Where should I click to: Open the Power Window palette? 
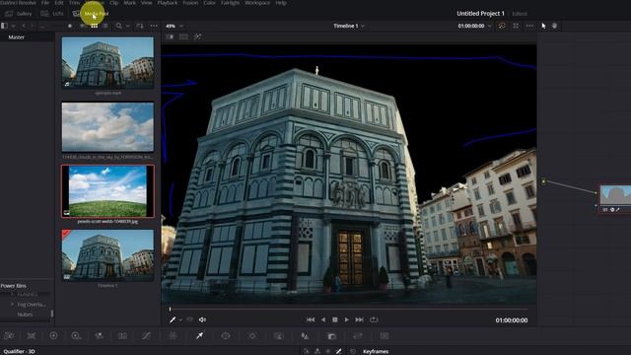pyautogui.click(x=226, y=335)
